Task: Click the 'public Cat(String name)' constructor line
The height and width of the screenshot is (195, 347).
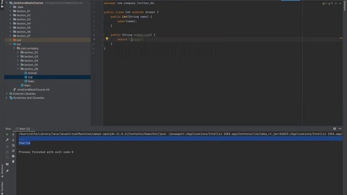Action: click(131, 17)
